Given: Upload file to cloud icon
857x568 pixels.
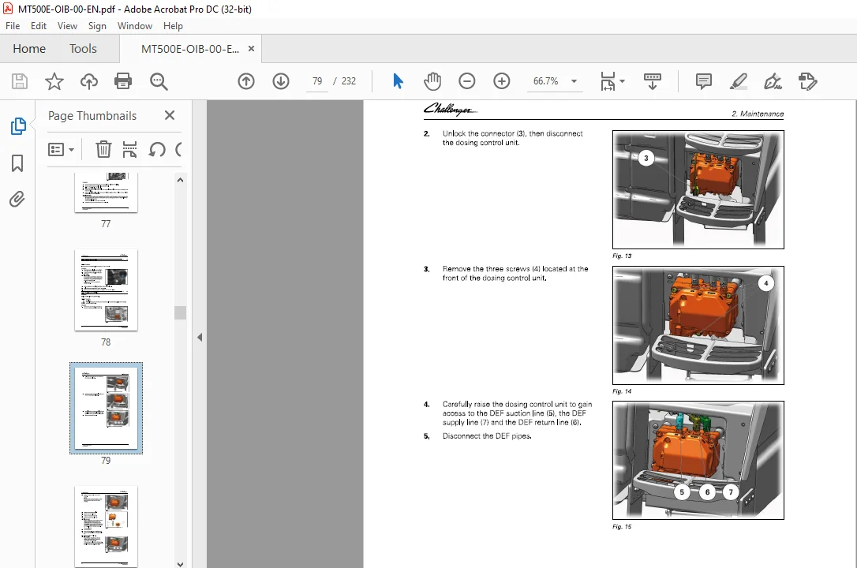Looking at the screenshot, I should click(x=89, y=81).
